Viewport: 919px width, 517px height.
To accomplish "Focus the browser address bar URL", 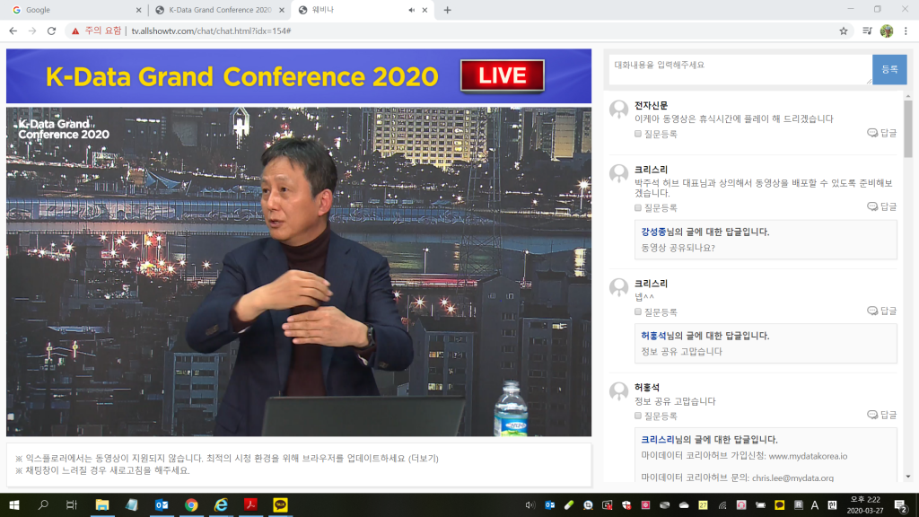I will [211, 31].
